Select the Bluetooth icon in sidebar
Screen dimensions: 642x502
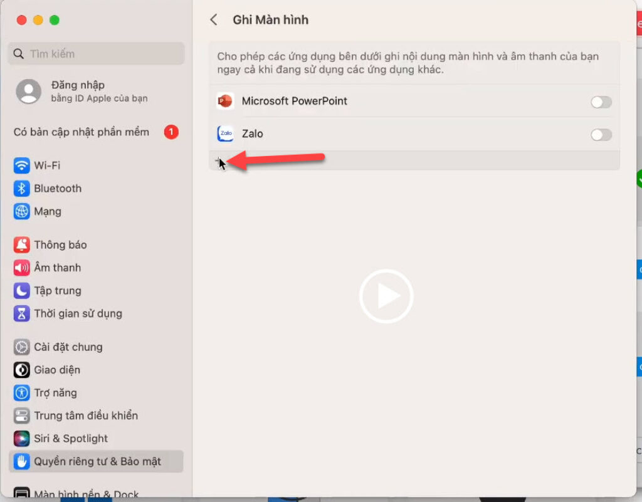click(22, 189)
